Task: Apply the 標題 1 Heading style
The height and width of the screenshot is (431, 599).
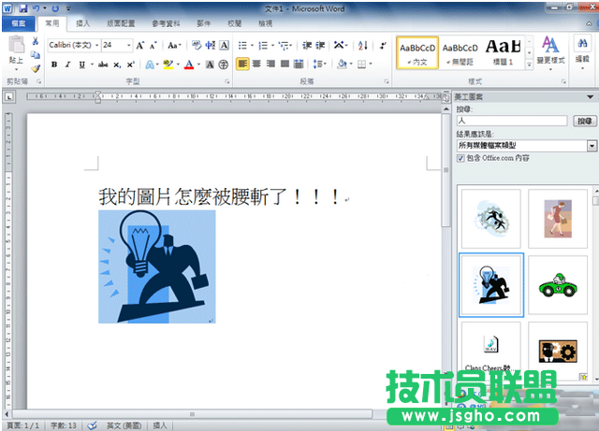Action: 503,53
